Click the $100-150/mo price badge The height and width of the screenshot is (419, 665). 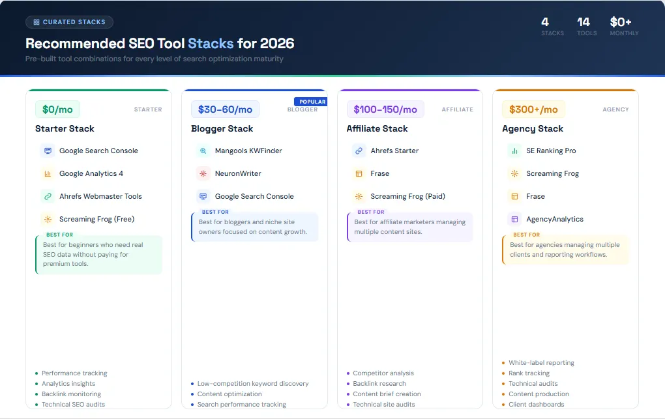click(x=385, y=109)
